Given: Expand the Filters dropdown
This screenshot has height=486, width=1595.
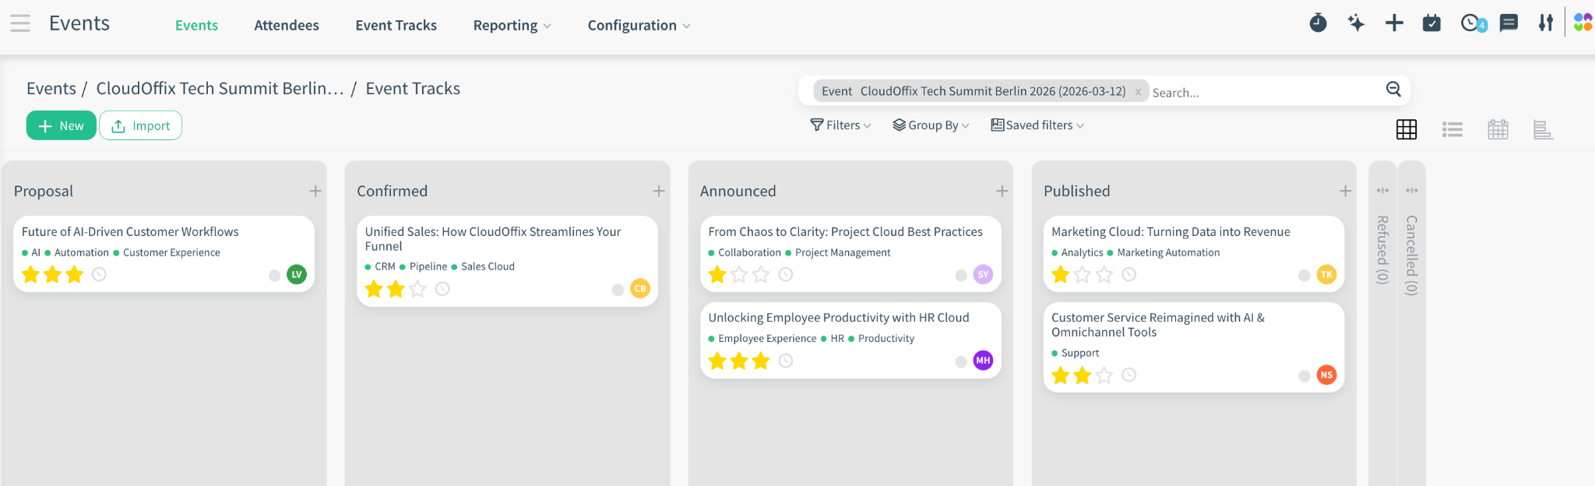Looking at the screenshot, I should pos(840,125).
